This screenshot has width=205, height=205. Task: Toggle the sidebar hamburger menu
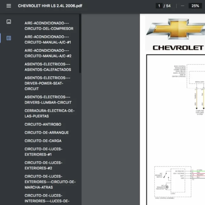tap(9, 6)
